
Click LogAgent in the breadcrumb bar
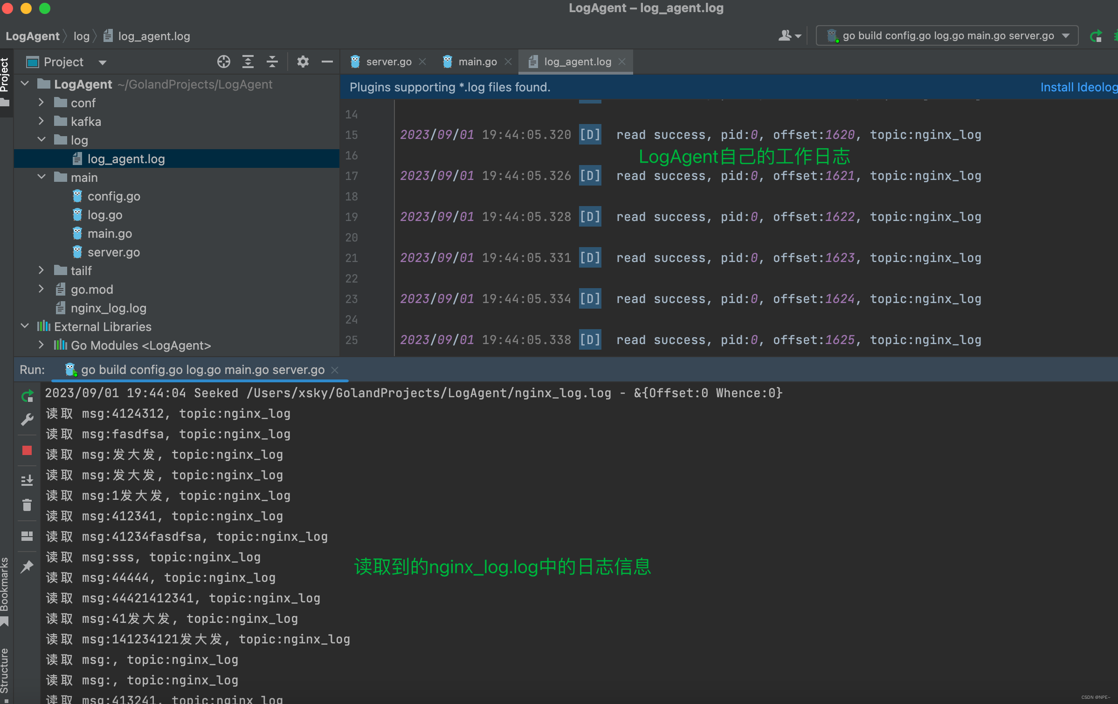pos(32,36)
